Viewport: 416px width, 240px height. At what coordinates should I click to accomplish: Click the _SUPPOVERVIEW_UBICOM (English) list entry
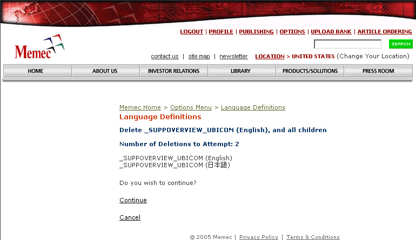[x=176, y=158]
